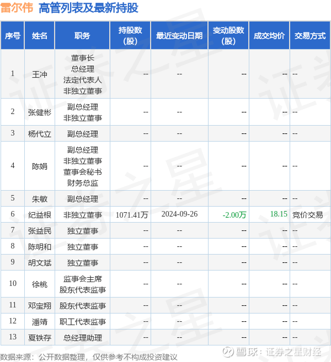Viewport: 331px width, 362px height.
Task: Click the 交易方式 column header
Action: pos(310,36)
